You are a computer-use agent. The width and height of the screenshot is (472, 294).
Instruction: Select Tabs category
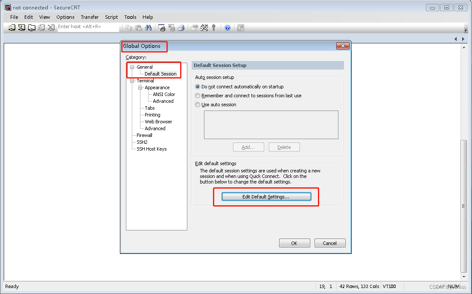[x=150, y=108]
